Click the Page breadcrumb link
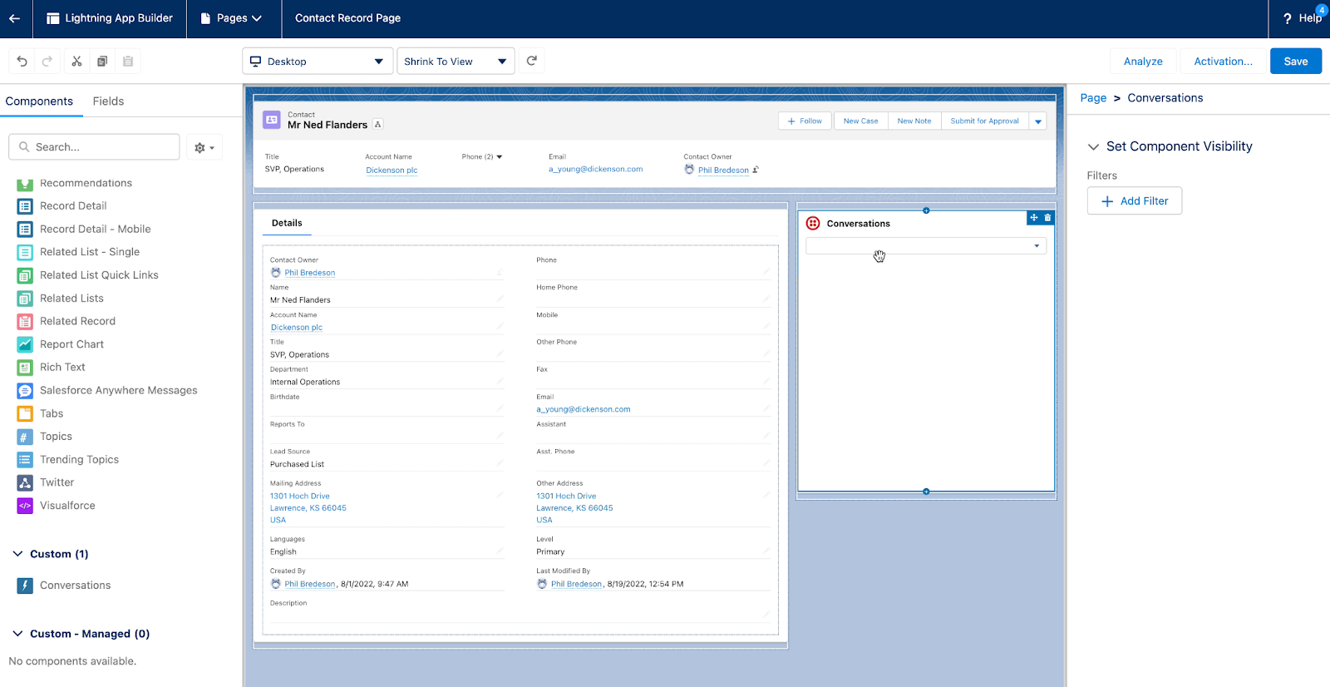 (x=1093, y=98)
